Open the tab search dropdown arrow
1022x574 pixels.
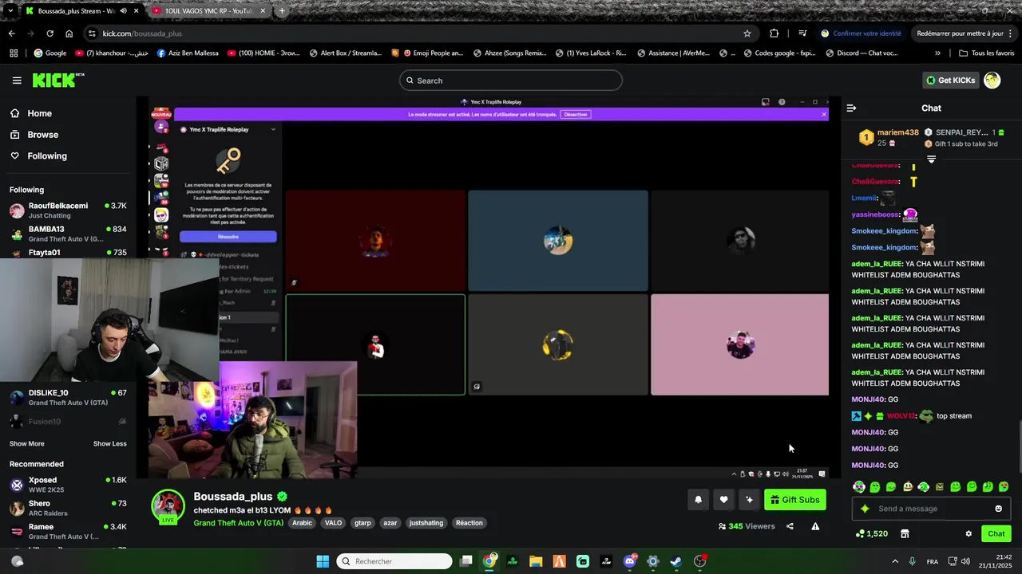(10, 11)
